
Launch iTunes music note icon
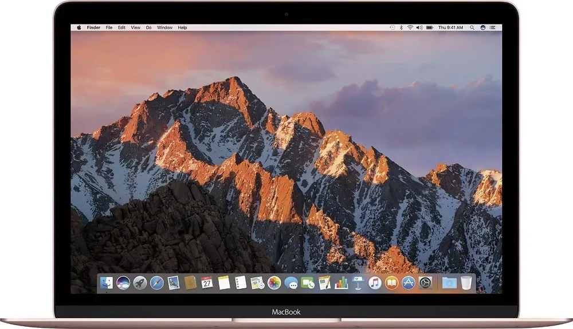tap(375, 283)
